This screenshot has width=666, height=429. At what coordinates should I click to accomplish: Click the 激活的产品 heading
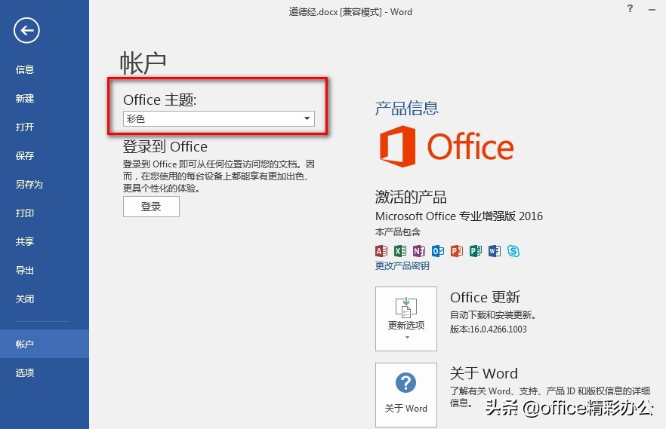[411, 197]
